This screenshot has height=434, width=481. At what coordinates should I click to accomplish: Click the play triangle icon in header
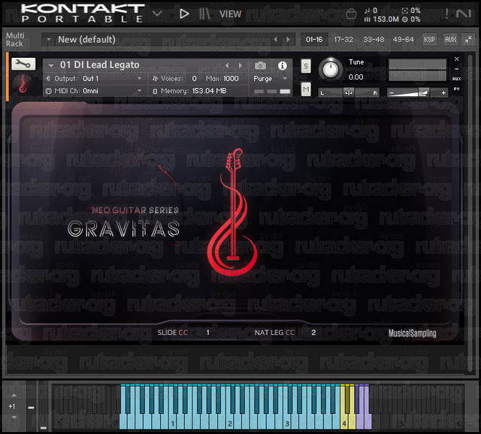click(184, 14)
